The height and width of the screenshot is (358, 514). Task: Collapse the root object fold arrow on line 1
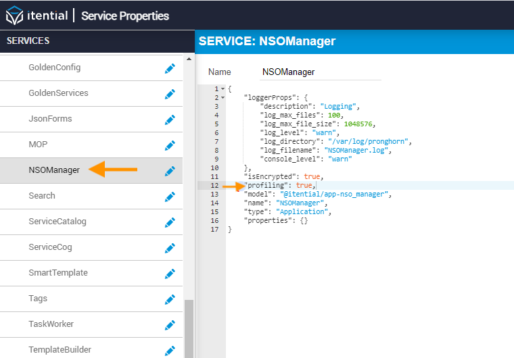223,88
